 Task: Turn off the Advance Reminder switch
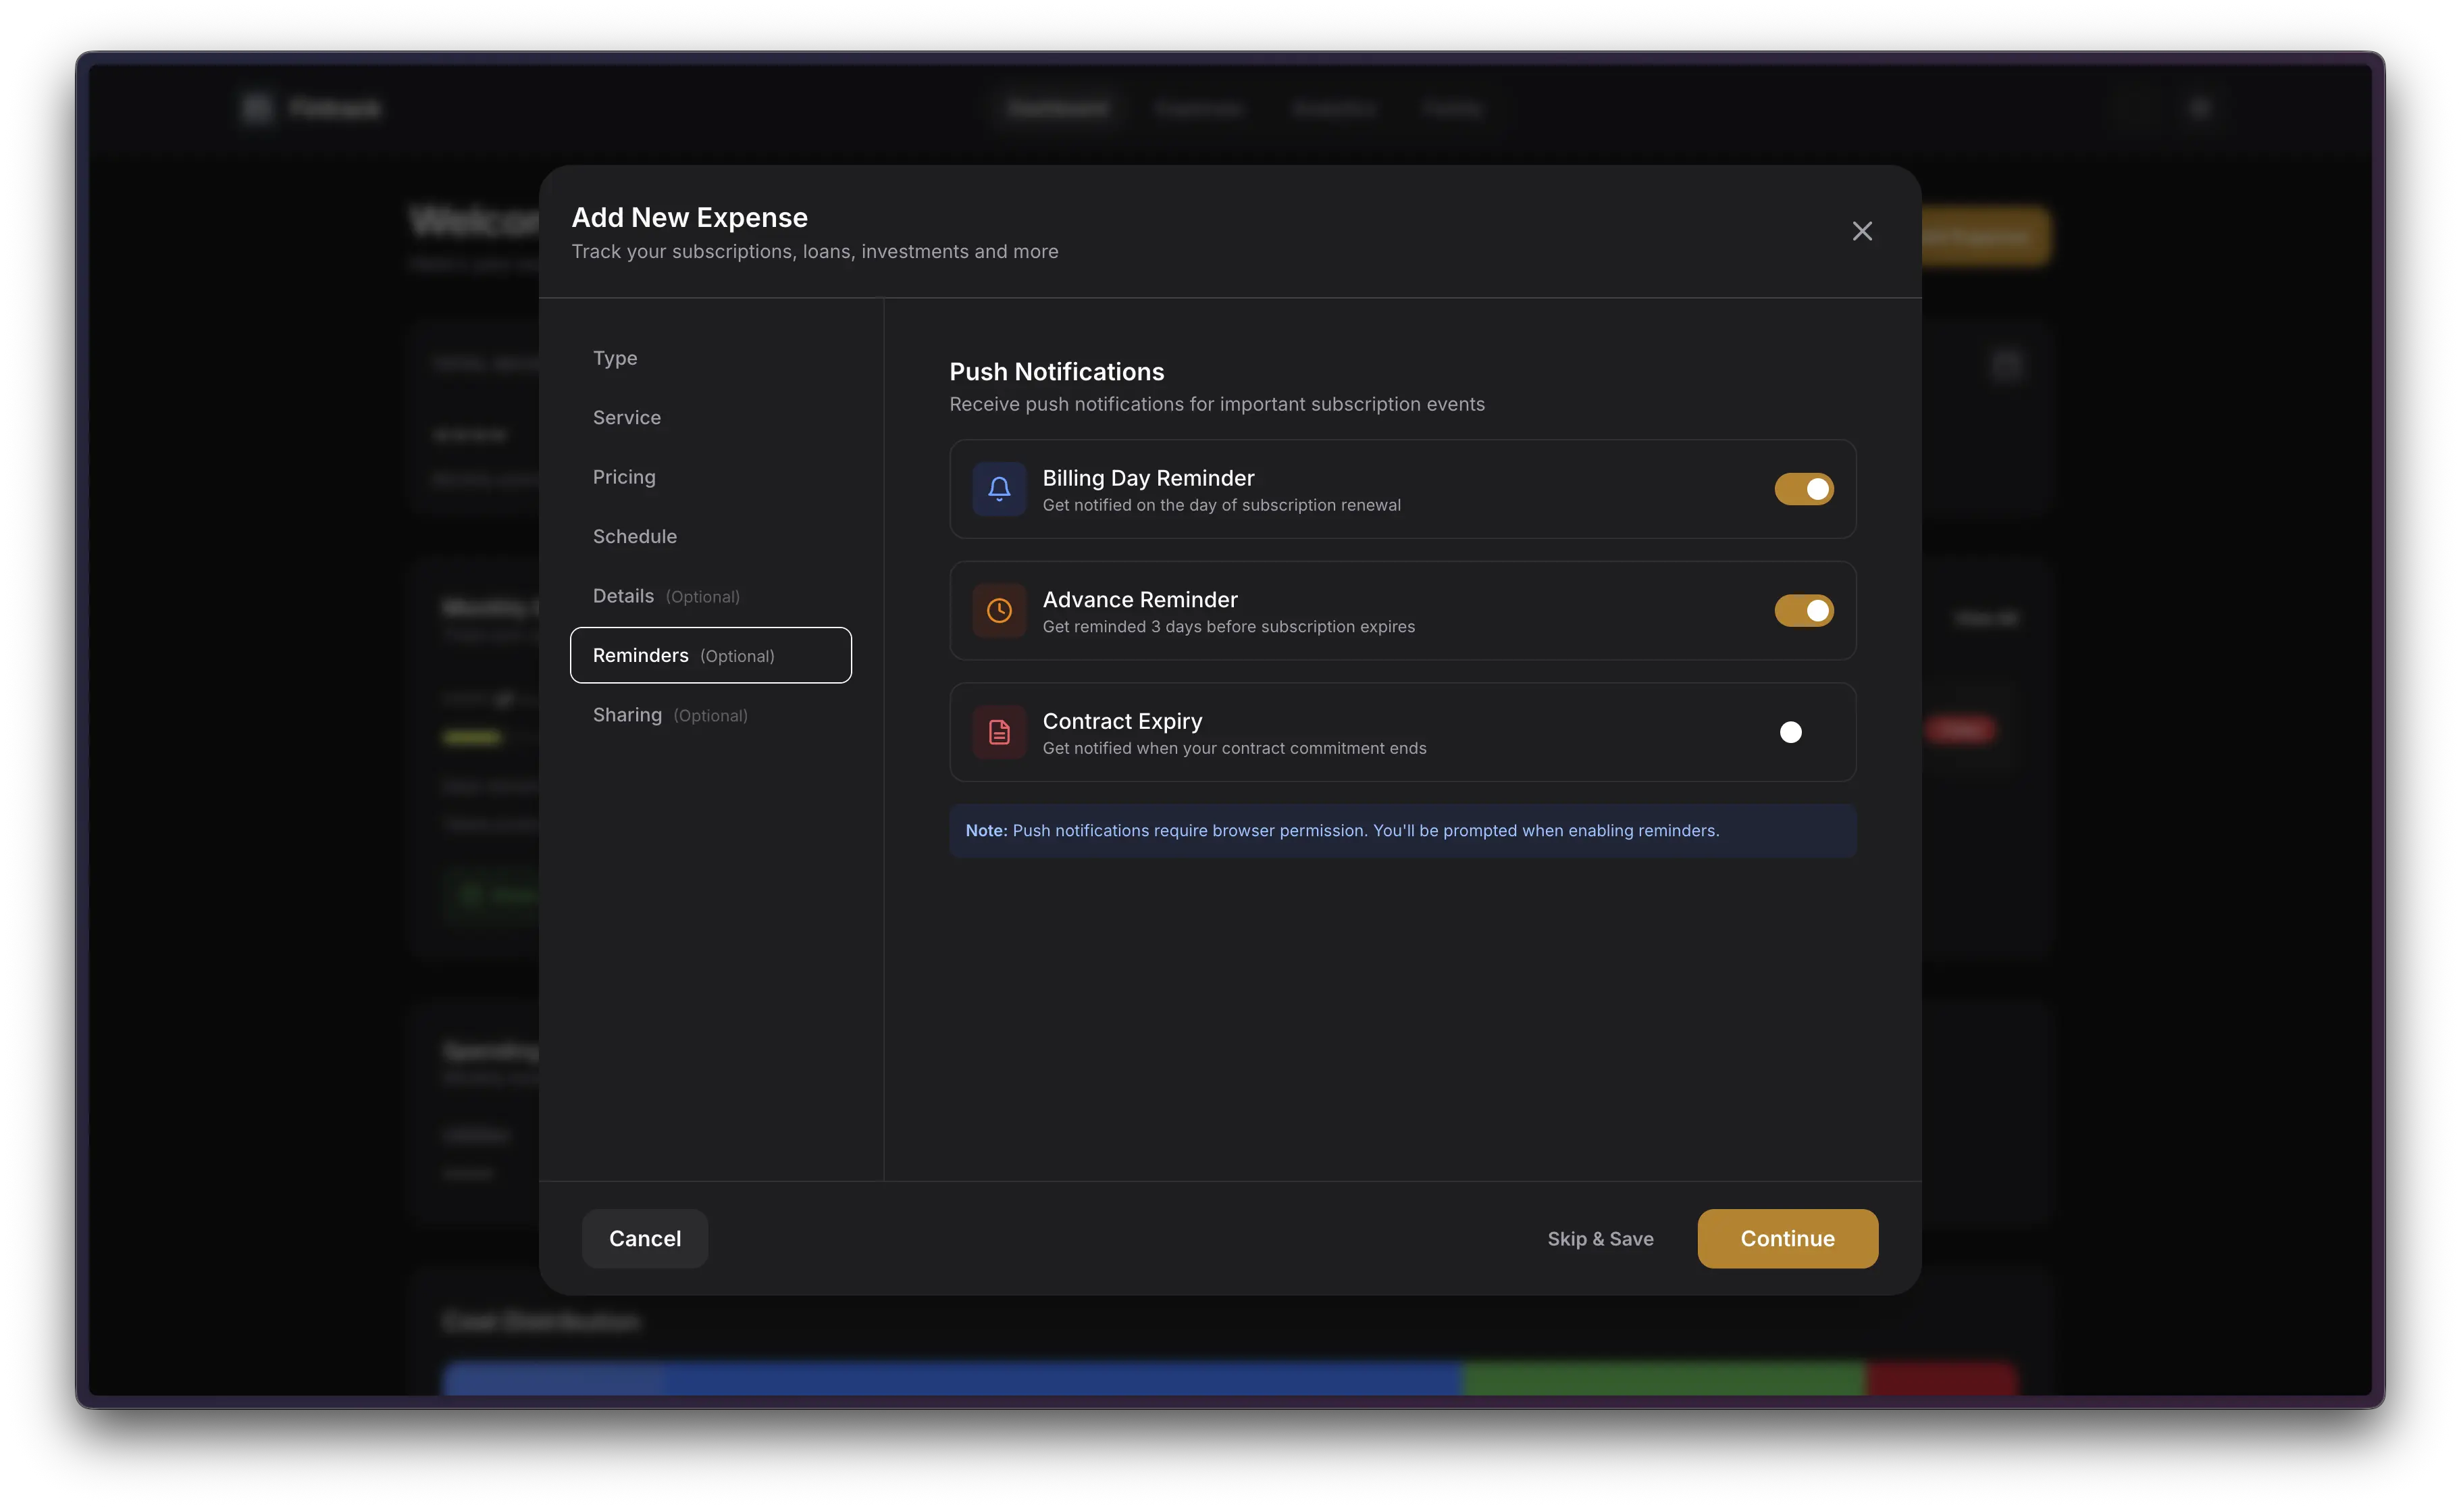(x=1803, y=610)
